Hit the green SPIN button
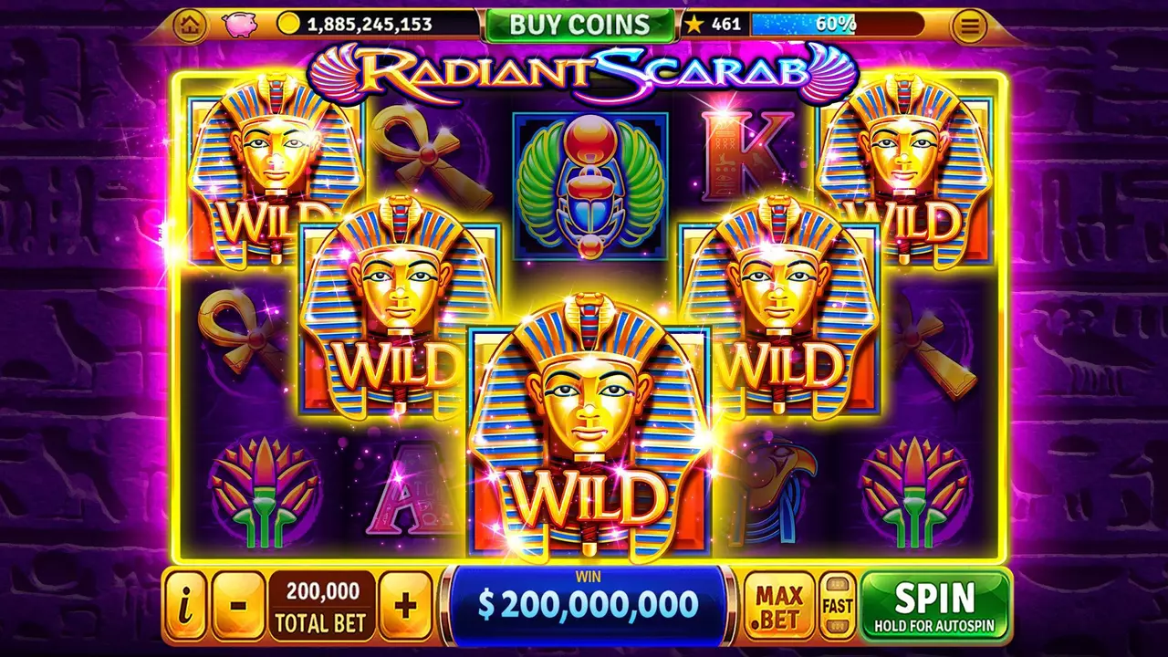The height and width of the screenshot is (657, 1168). [935, 604]
